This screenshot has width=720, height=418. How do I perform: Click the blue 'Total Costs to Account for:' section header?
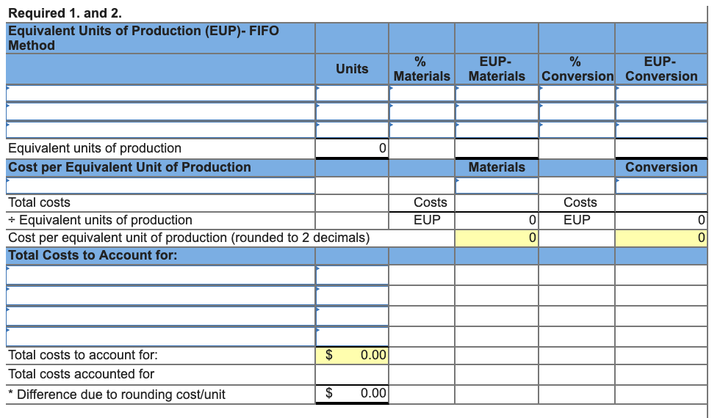(x=93, y=255)
